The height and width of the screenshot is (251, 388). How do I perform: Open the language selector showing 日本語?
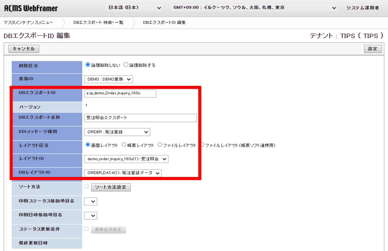[134, 8]
